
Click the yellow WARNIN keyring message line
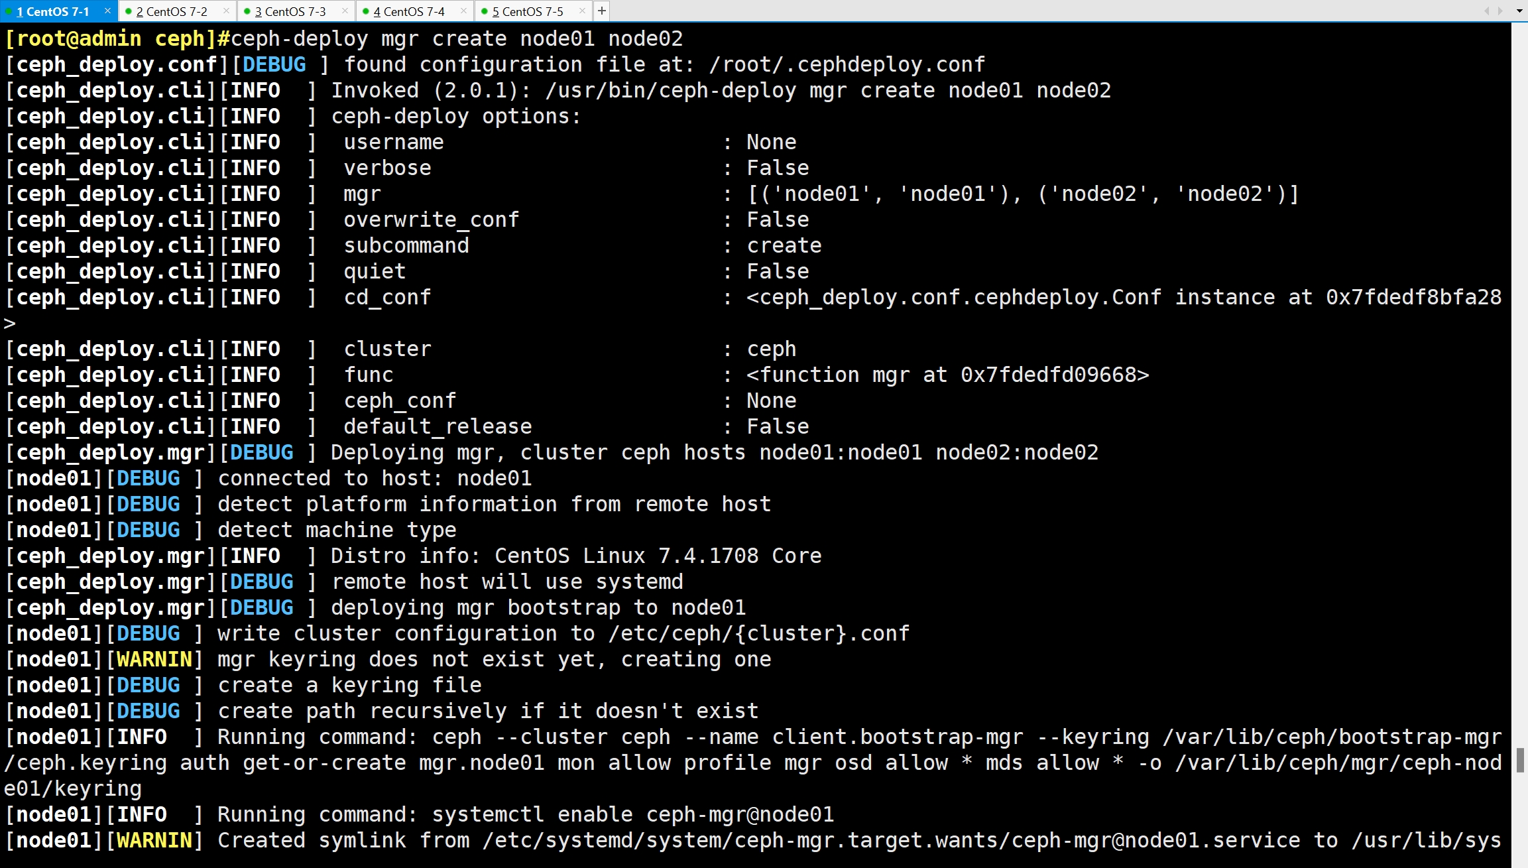pyautogui.click(x=494, y=659)
